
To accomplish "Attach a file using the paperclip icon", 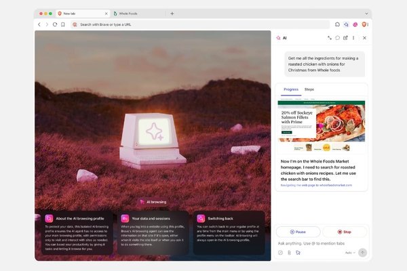I will coord(289,253).
